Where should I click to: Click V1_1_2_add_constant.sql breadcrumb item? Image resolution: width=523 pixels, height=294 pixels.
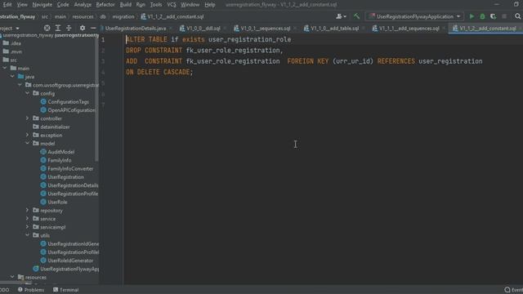click(x=172, y=16)
